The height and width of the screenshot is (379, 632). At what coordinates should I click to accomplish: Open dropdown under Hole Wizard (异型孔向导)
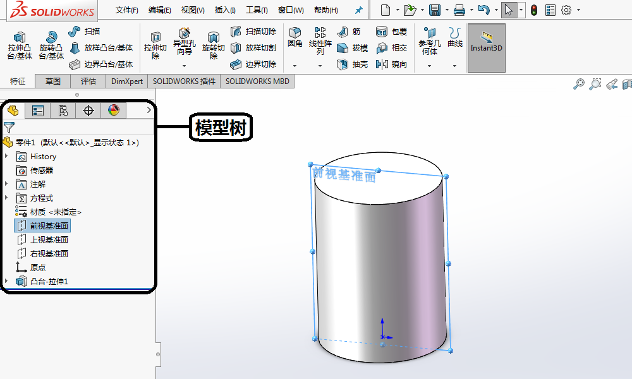point(184,66)
